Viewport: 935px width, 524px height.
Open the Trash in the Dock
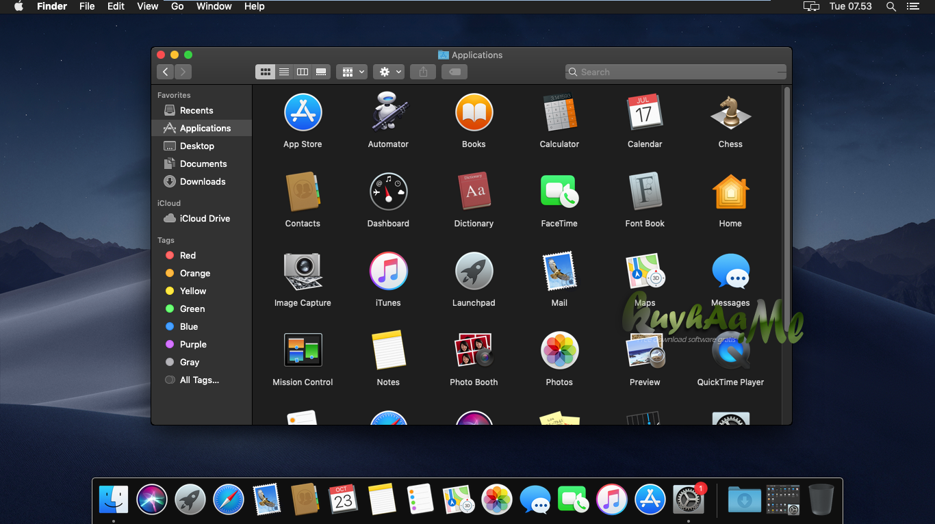coord(821,499)
